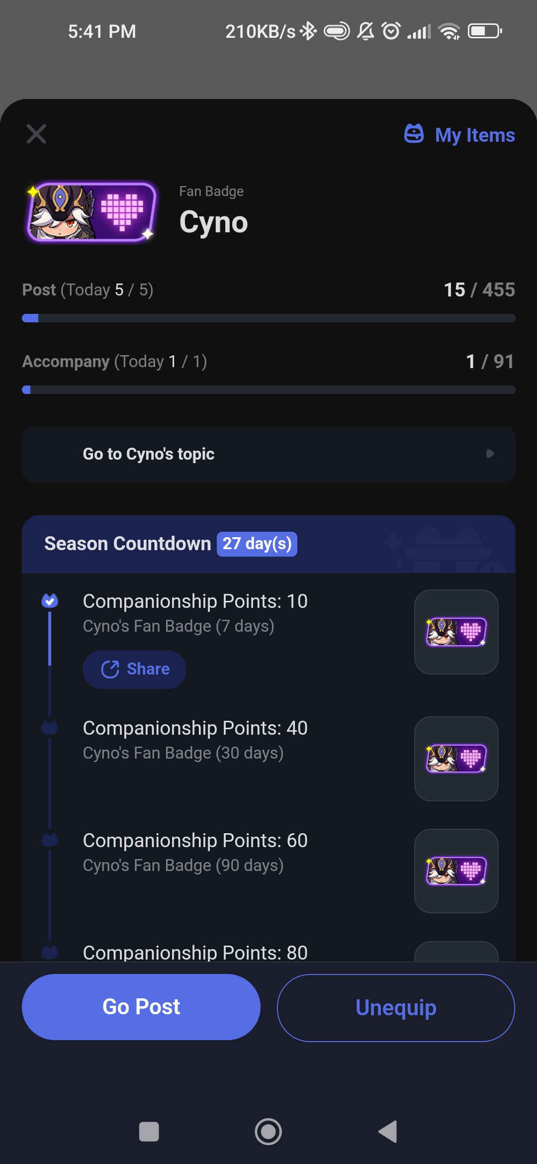Screen dimensions: 537x1164
Task: Expand the arrow on Cyno's topic row
Action: click(x=490, y=454)
